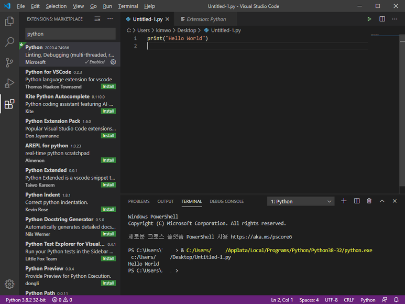Open editor more actions ellipsis
The width and height of the screenshot is (405, 304).
pos(395,19)
